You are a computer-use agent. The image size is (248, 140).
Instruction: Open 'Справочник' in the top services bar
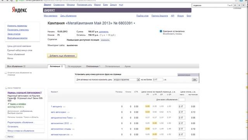tap(59, 5)
